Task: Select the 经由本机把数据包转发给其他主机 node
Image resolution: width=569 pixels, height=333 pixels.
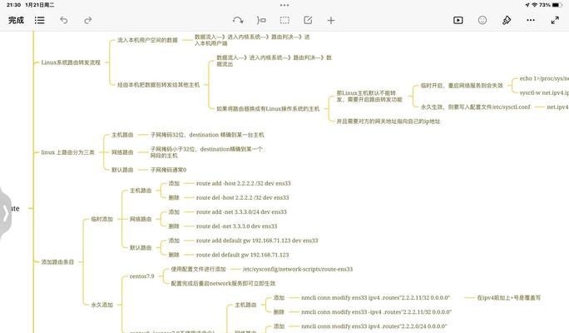Action: pyautogui.click(x=158, y=85)
